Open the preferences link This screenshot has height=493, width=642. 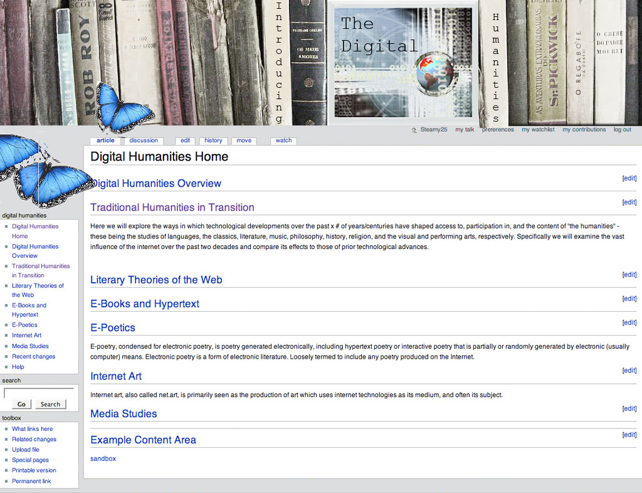coord(498,129)
